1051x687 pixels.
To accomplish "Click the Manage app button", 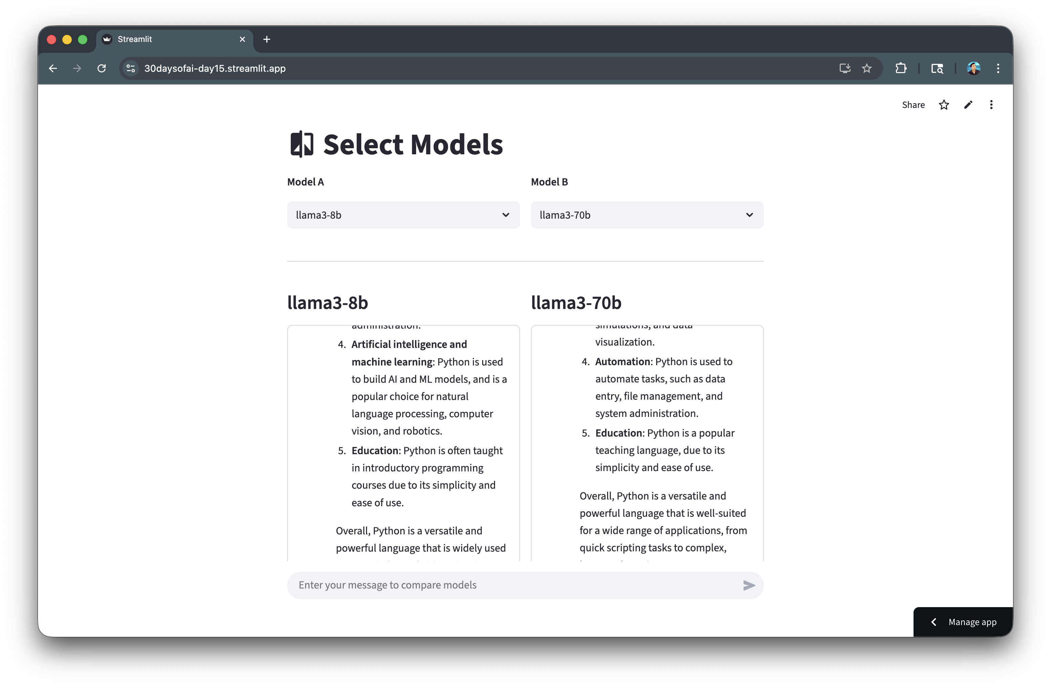I will (x=972, y=622).
